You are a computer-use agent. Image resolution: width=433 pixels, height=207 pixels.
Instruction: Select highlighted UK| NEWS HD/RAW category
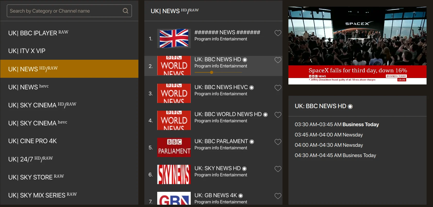pyautogui.click(x=69, y=69)
